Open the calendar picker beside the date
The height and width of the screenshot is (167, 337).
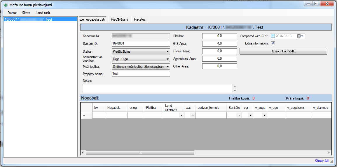(x=300, y=36)
